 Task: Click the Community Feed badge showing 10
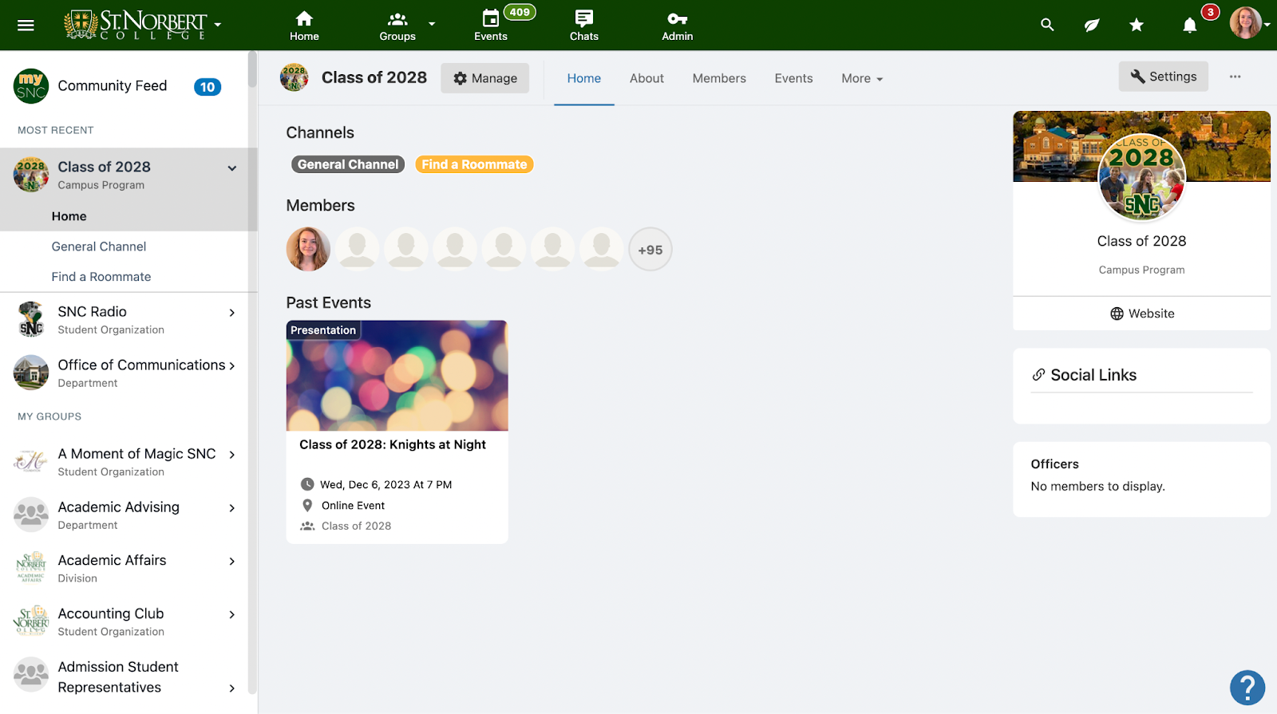click(208, 87)
